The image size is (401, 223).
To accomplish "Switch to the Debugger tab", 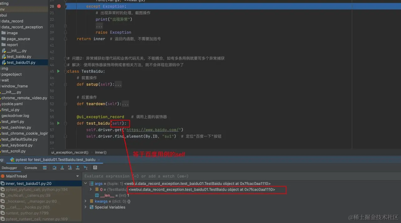I will (x=9, y=168).
